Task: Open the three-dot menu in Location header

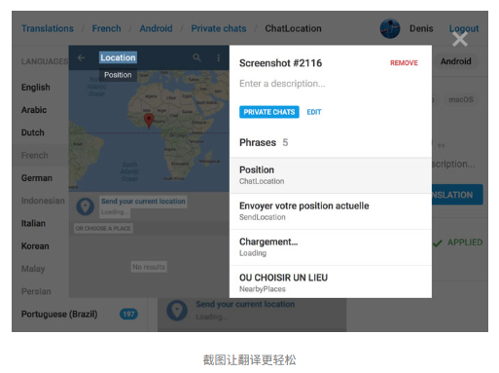Action: click(219, 57)
